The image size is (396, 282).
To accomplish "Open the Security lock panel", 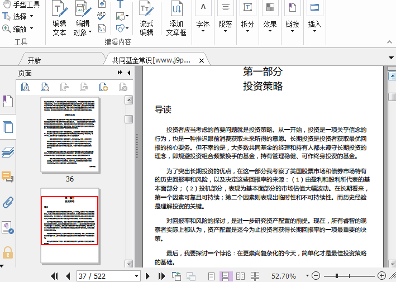I will 8,252.
